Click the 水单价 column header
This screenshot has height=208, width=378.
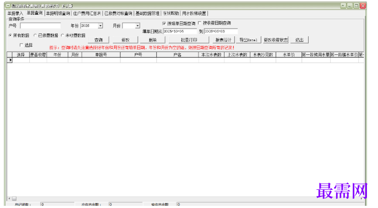tap(289, 54)
